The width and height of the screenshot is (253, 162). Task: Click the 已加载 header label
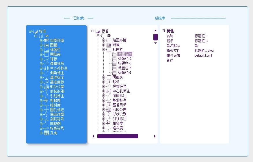(x=78, y=18)
